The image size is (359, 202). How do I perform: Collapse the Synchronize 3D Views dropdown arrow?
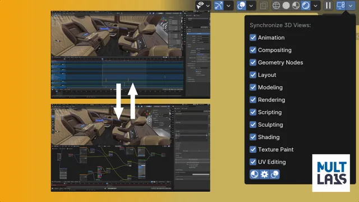(351, 6)
